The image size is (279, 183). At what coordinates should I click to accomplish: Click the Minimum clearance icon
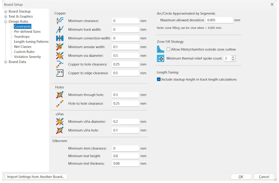(60, 21)
